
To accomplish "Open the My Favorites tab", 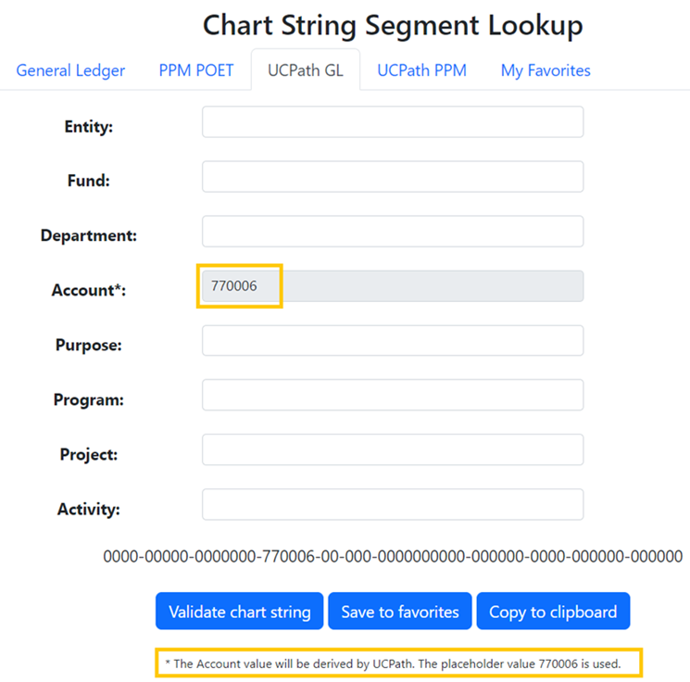I will (x=546, y=70).
